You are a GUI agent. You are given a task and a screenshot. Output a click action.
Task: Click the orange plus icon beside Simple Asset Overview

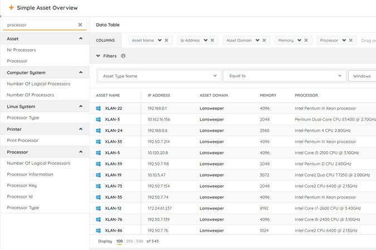[x=11, y=8]
